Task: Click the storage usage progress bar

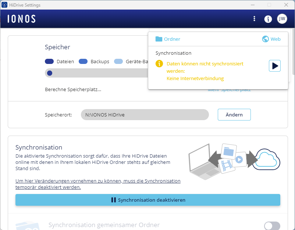Action: (96, 73)
